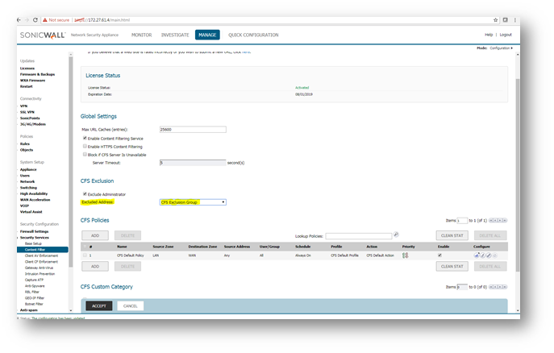The height and width of the screenshot is (353, 554).
Task: Toggle Exclude Administrator checkbox
Action: pyautogui.click(x=85, y=193)
